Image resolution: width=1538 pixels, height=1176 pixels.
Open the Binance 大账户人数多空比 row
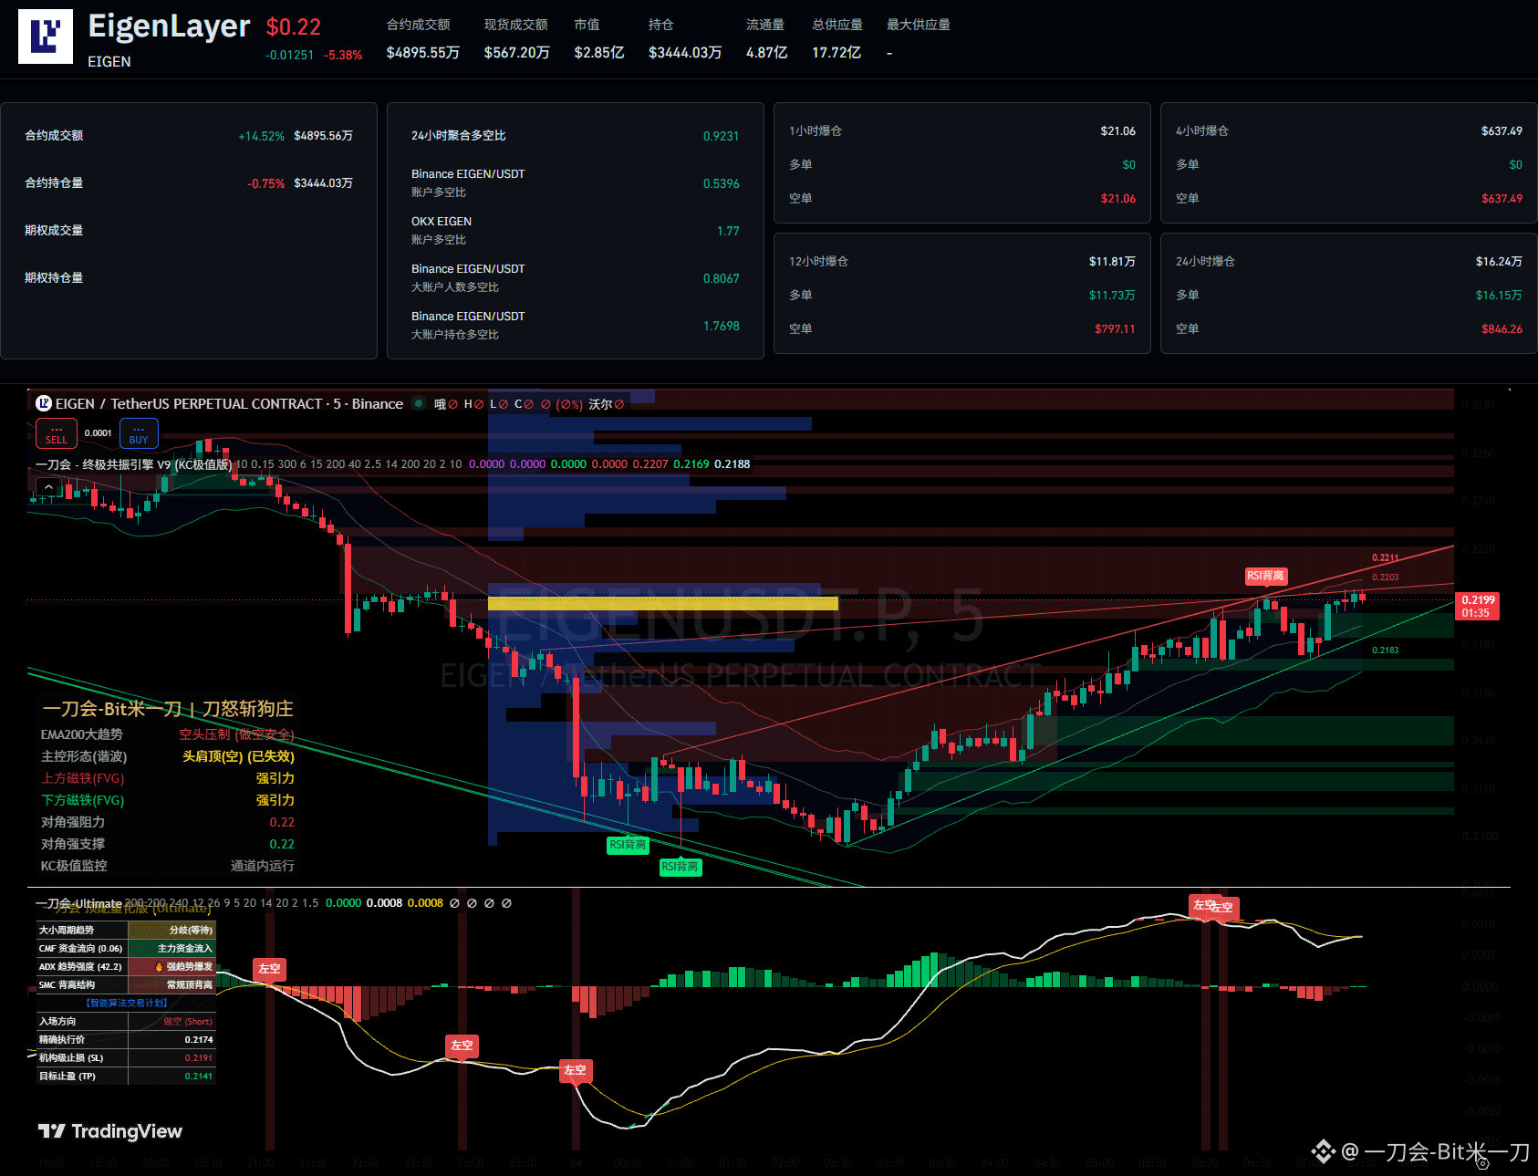point(576,278)
